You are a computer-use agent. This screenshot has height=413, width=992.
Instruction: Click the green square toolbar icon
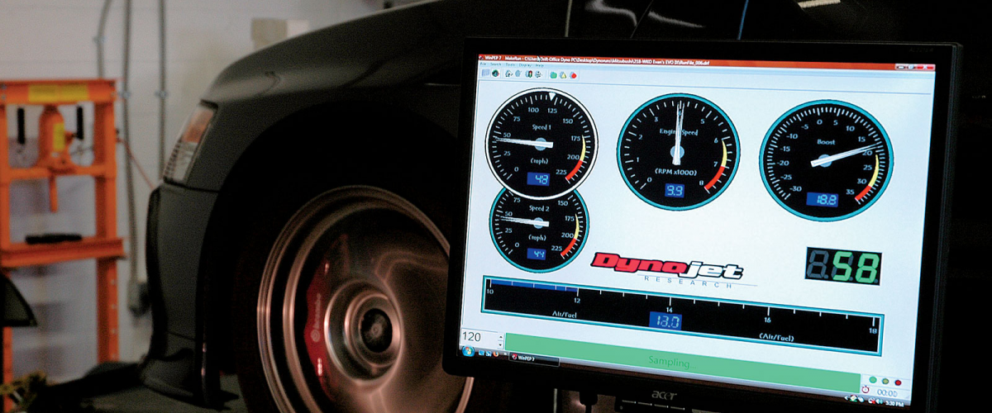(x=553, y=75)
